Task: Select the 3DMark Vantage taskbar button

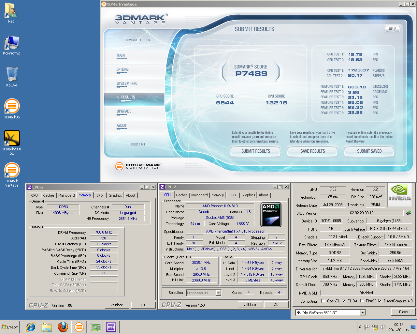Action: [x=79, y=327]
